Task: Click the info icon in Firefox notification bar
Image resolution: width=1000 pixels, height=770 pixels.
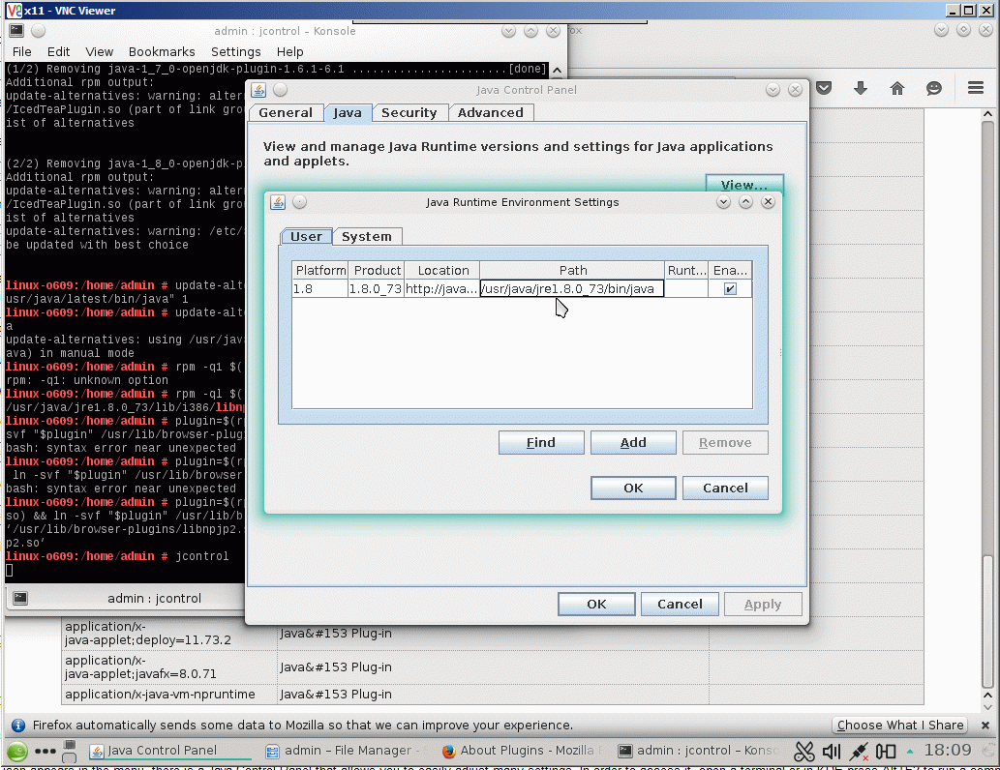Action: point(17,726)
